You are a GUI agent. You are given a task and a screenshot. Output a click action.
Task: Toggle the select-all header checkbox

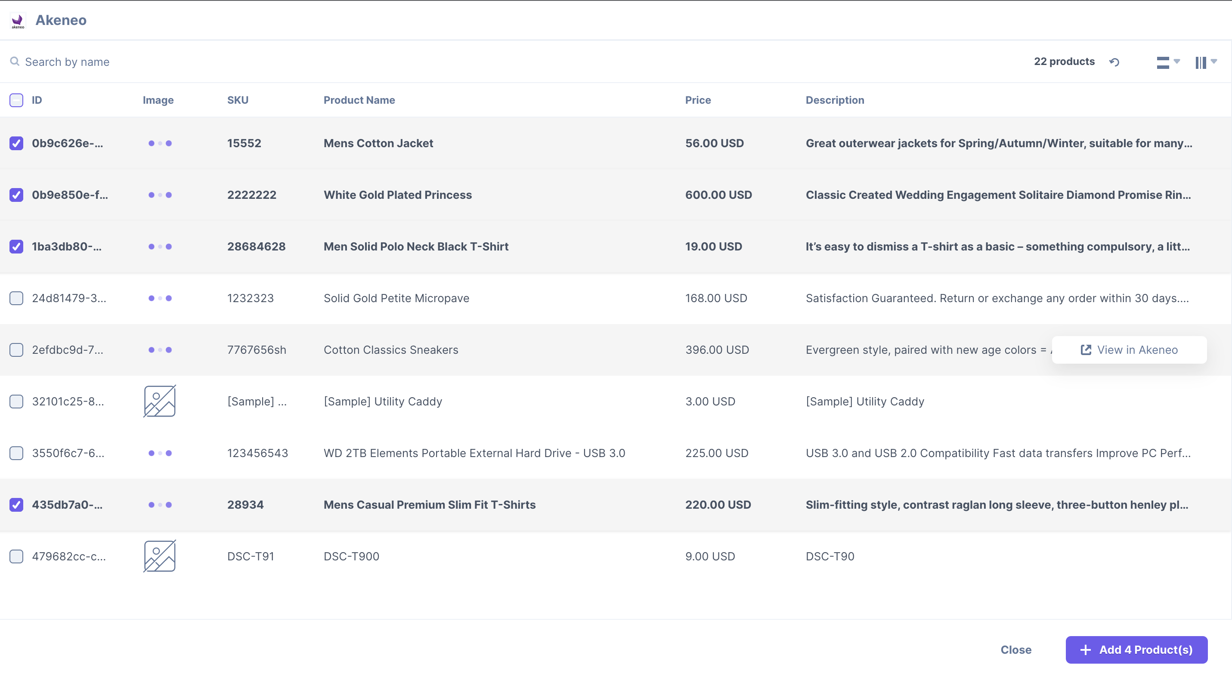coord(16,100)
